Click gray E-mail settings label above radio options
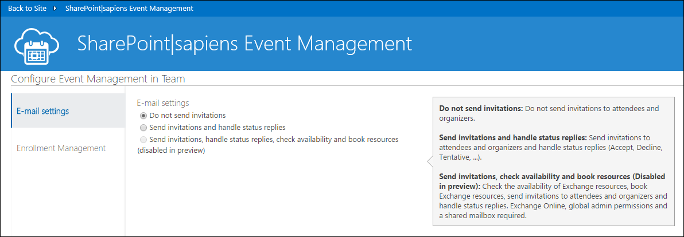The height and width of the screenshot is (237, 684). point(163,104)
